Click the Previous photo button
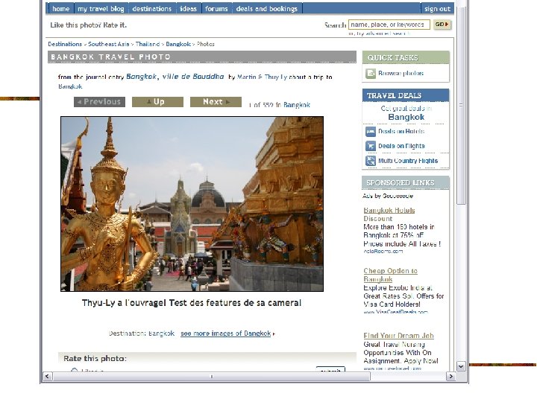 point(99,102)
